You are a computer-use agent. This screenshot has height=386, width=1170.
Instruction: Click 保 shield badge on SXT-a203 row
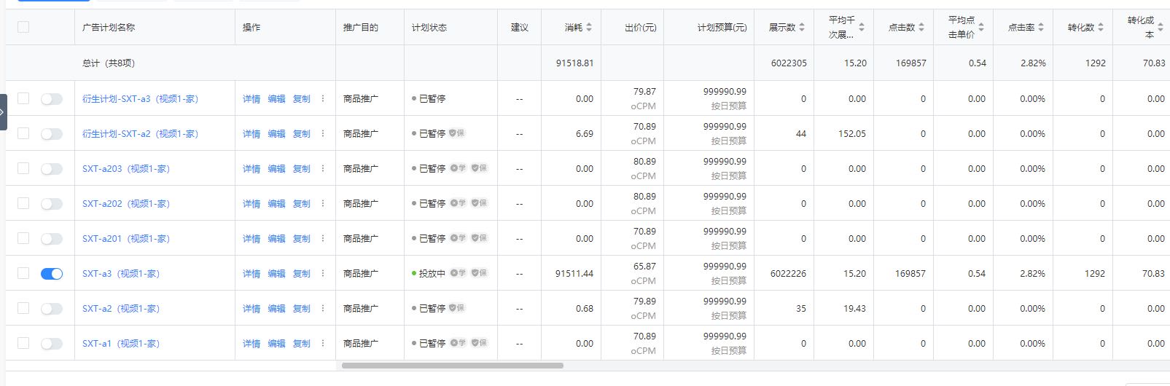tap(479, 168)
